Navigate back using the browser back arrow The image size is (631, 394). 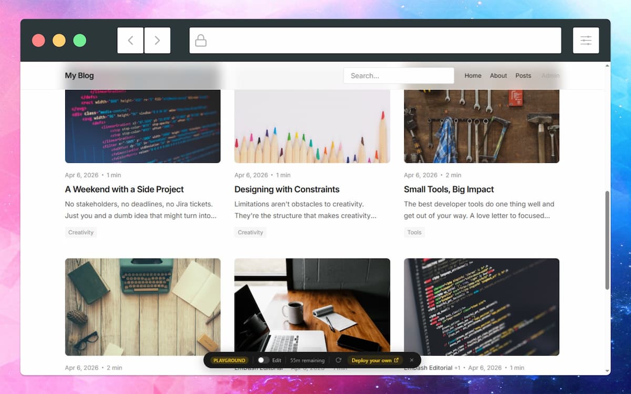(130, 40)
